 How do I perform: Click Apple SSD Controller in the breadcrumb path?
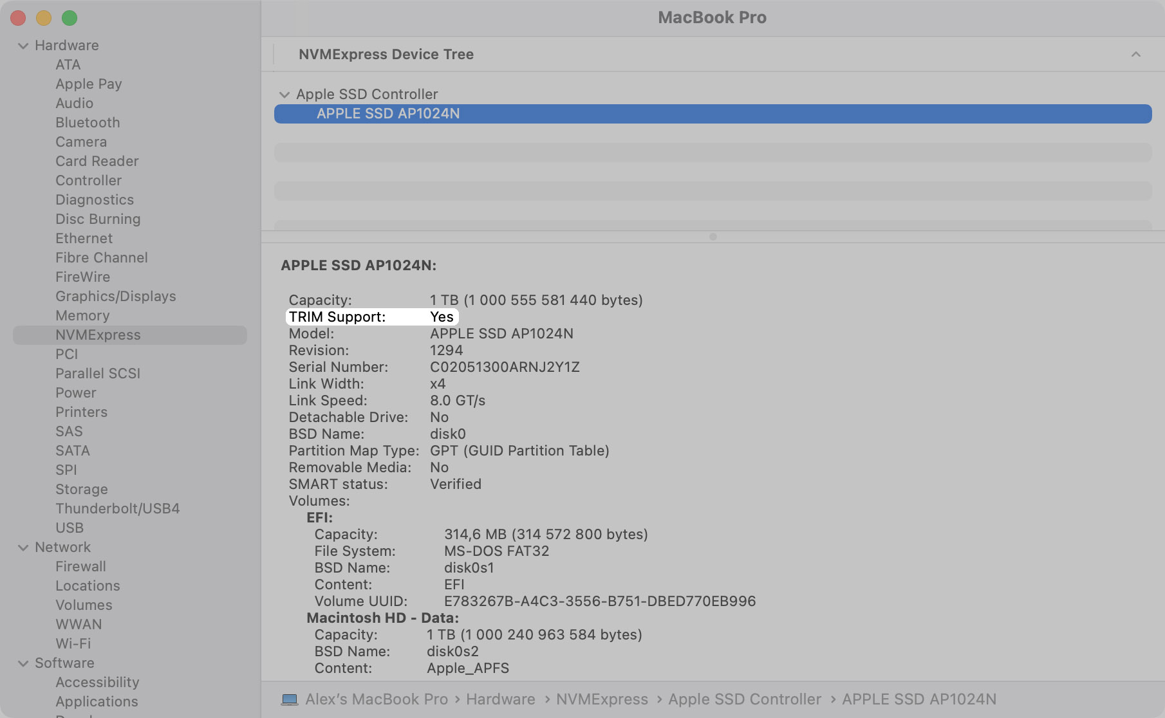[x=745, y=699]
